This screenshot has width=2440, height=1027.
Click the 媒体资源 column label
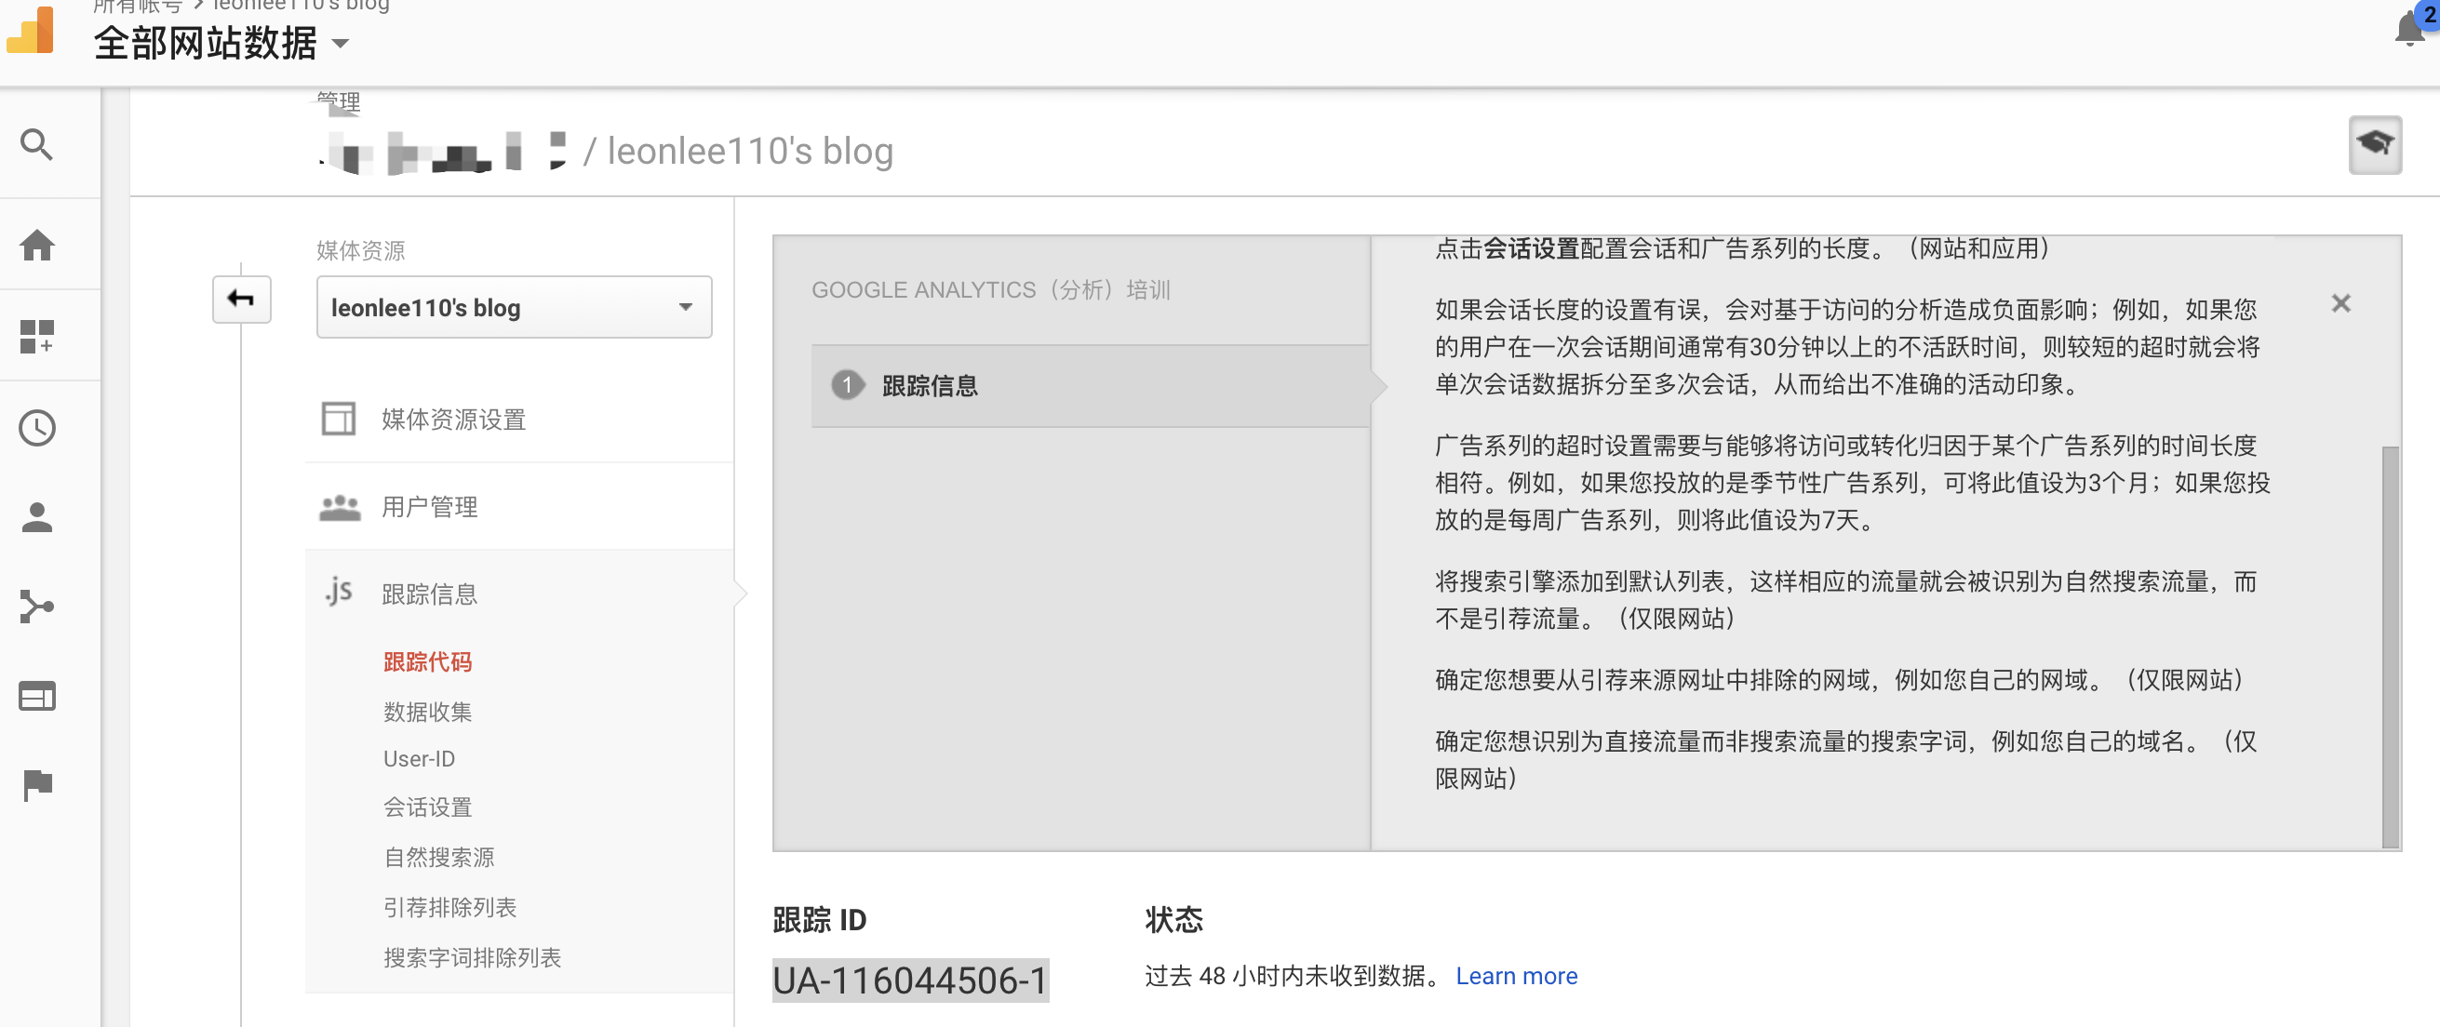coord(360,250)
